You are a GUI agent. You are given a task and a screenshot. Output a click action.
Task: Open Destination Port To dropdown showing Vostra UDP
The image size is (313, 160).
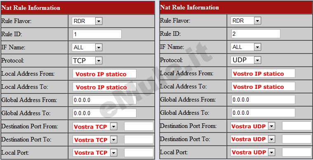pos(253,139)
